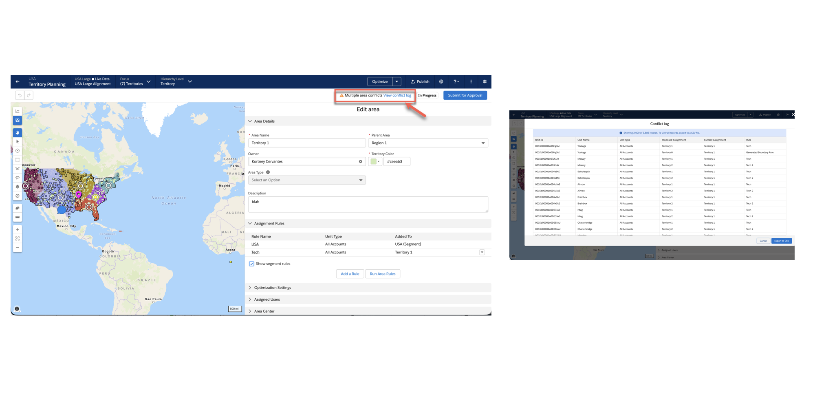Choose the lasso selection tool

(x=18, y=178)
